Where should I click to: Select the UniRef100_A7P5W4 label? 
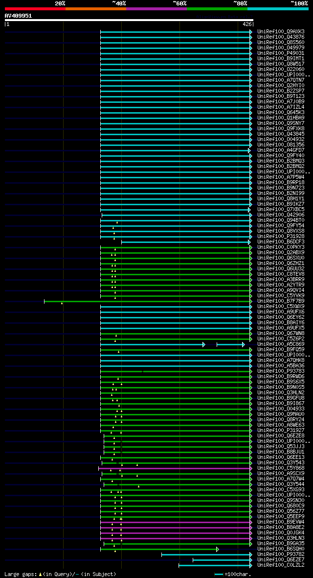pyautogui.click(x=281, y=177)
